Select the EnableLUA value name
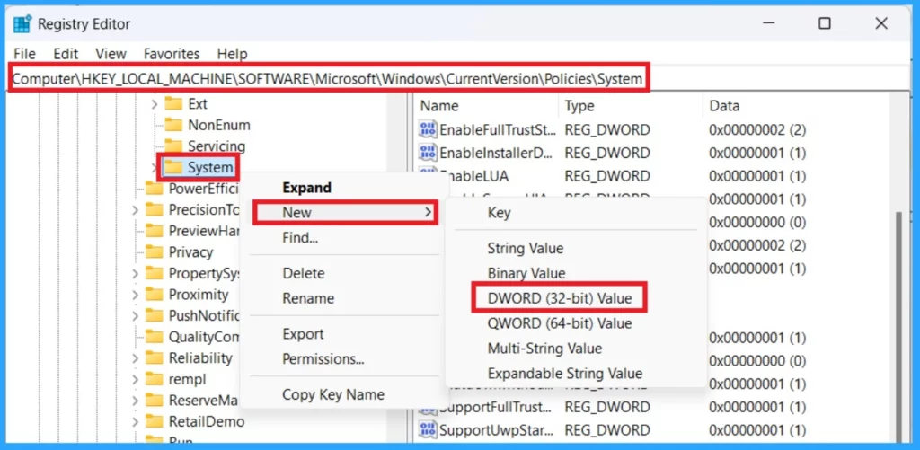This screenshot has width=920, height=450. 474,176
